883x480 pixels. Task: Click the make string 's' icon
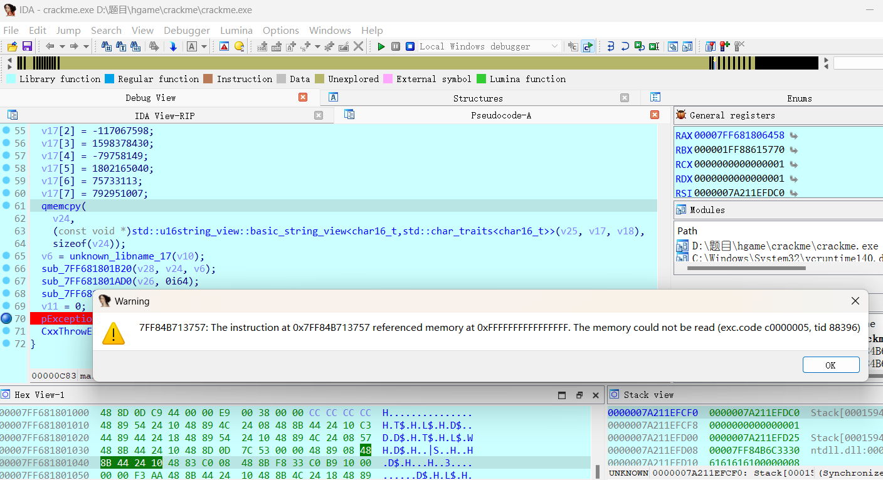(305, 46)
